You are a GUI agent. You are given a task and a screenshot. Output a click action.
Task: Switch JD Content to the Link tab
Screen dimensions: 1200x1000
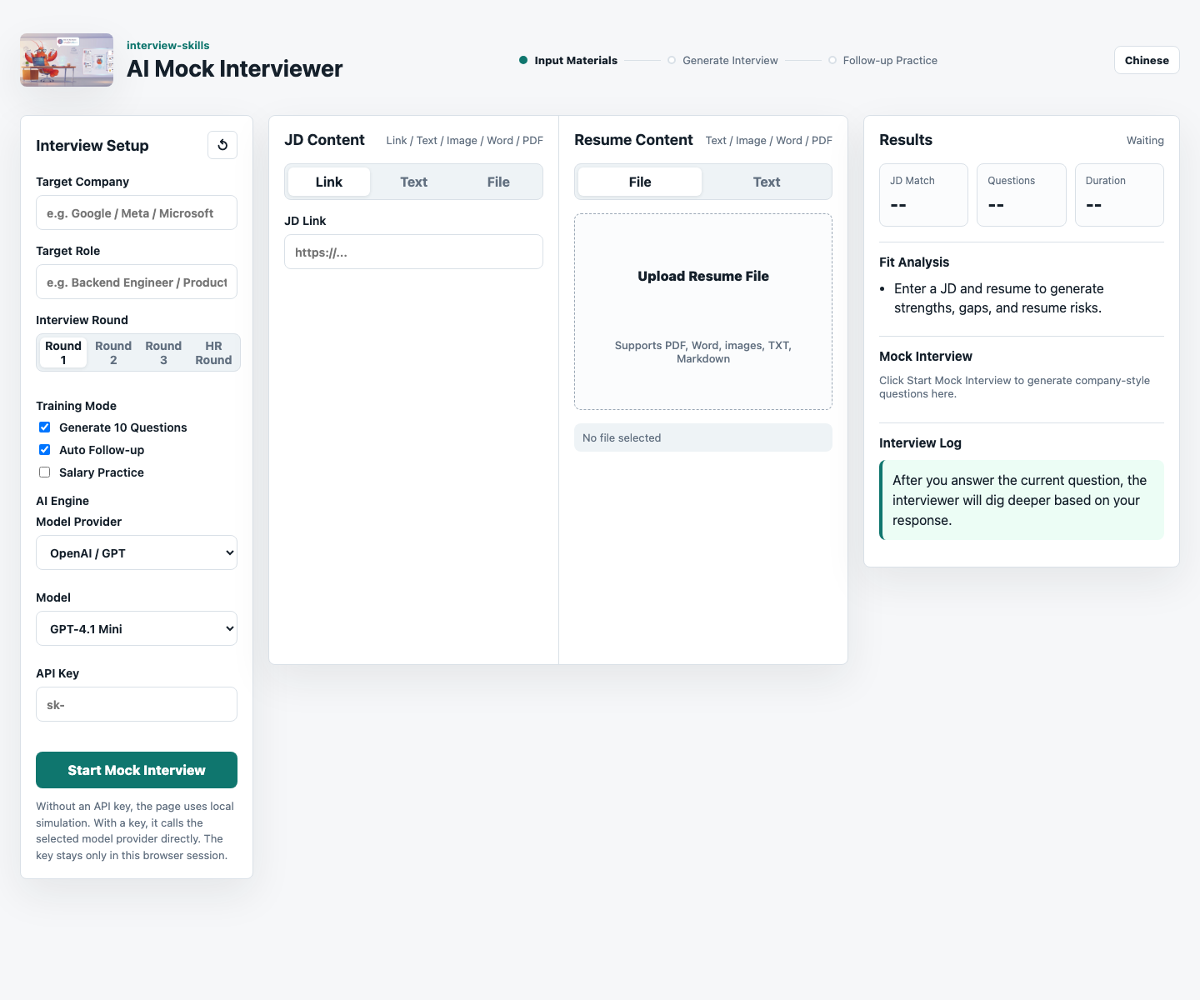point(329,182)
